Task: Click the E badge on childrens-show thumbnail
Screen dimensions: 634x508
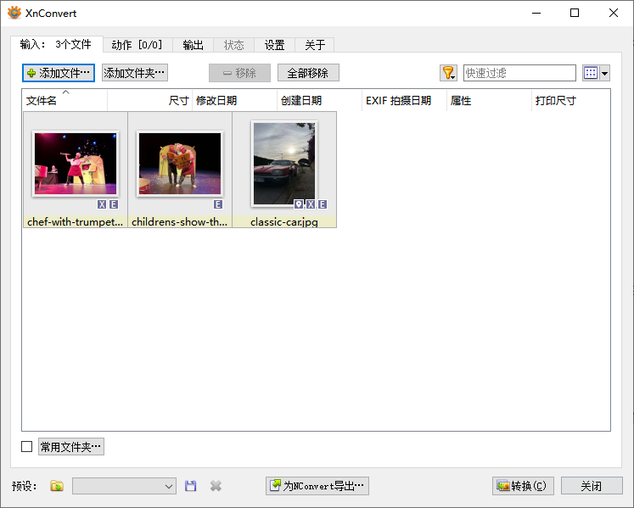Action: (218, 204)
